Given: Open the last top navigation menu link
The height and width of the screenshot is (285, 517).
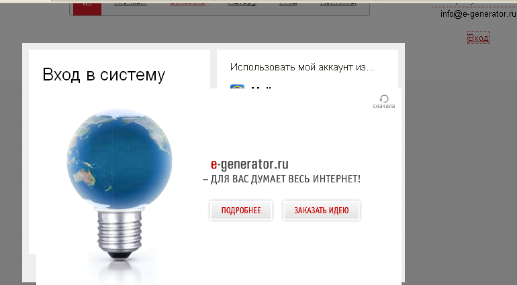Looking at the screenshot, I should tap(338, 3).
